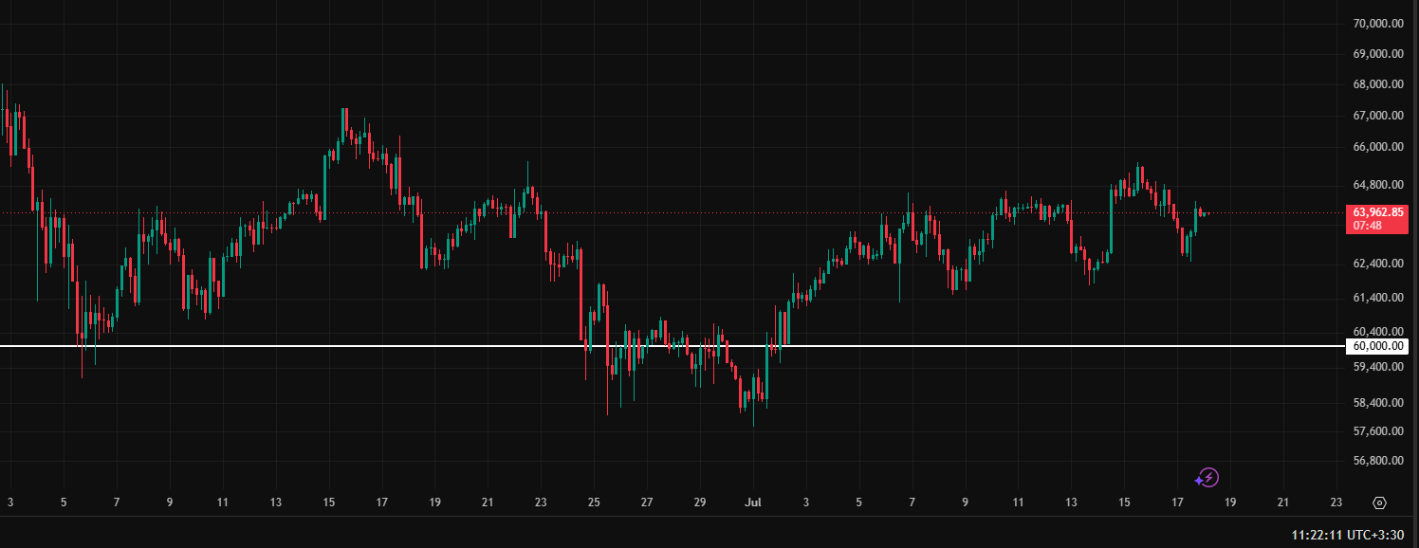Click the Jul label on the time axis
Screen dimensions: 1419x548
pos(753,503)
